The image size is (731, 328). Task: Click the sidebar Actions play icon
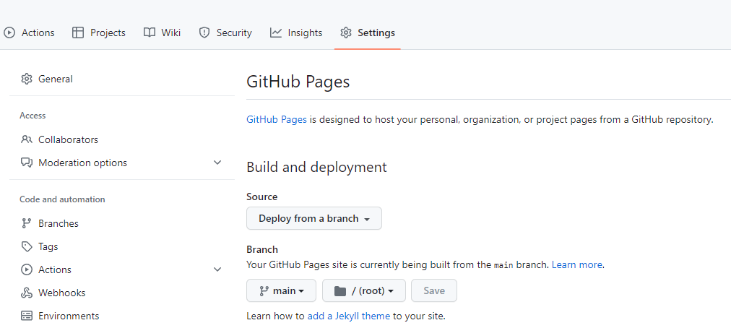(x=27, y=269)
